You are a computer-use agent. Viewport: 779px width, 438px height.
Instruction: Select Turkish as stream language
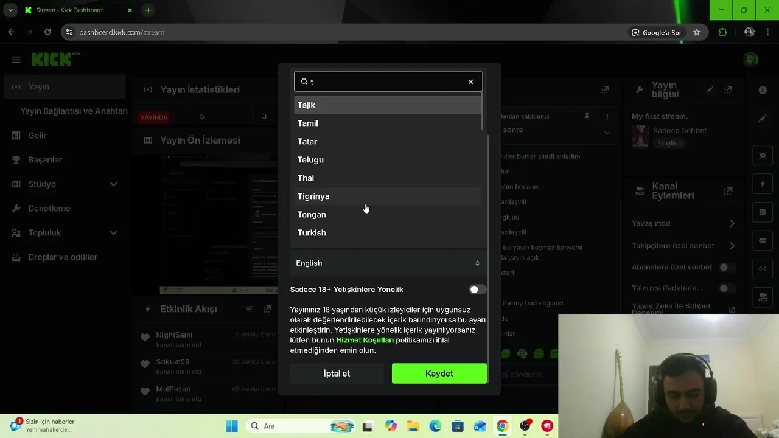click(388, 232)
